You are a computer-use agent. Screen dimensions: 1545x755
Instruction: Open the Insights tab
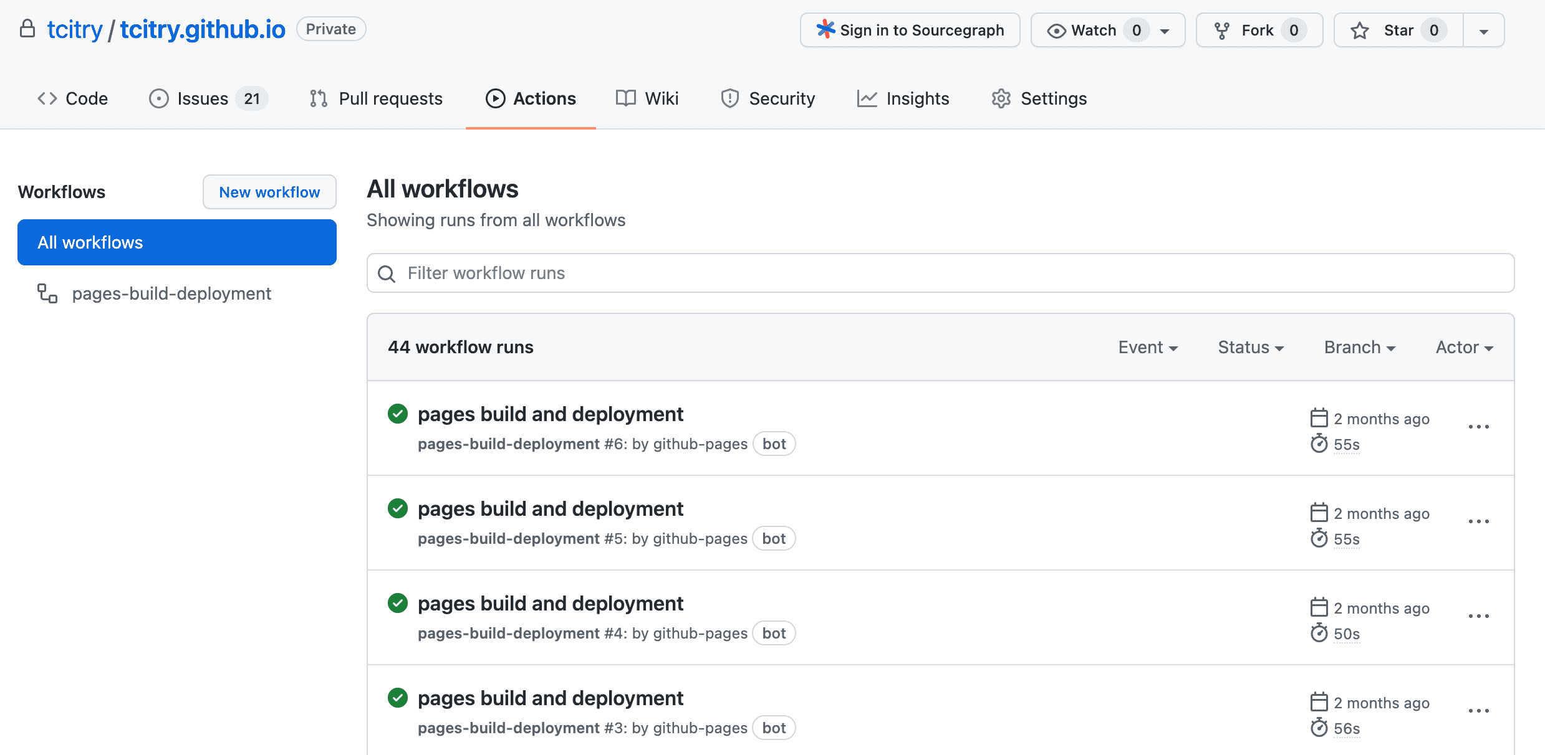tap(903, 98)
